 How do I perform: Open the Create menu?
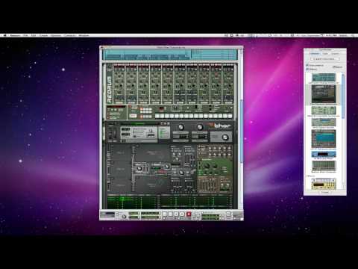point(43,36)
